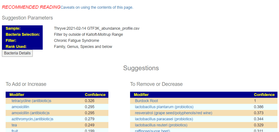Click the tea modifier link
This screenshot has width=279, height=132.
click(x=14, y=125)
